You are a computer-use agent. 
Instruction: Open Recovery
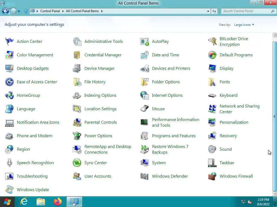click(228, 136)
